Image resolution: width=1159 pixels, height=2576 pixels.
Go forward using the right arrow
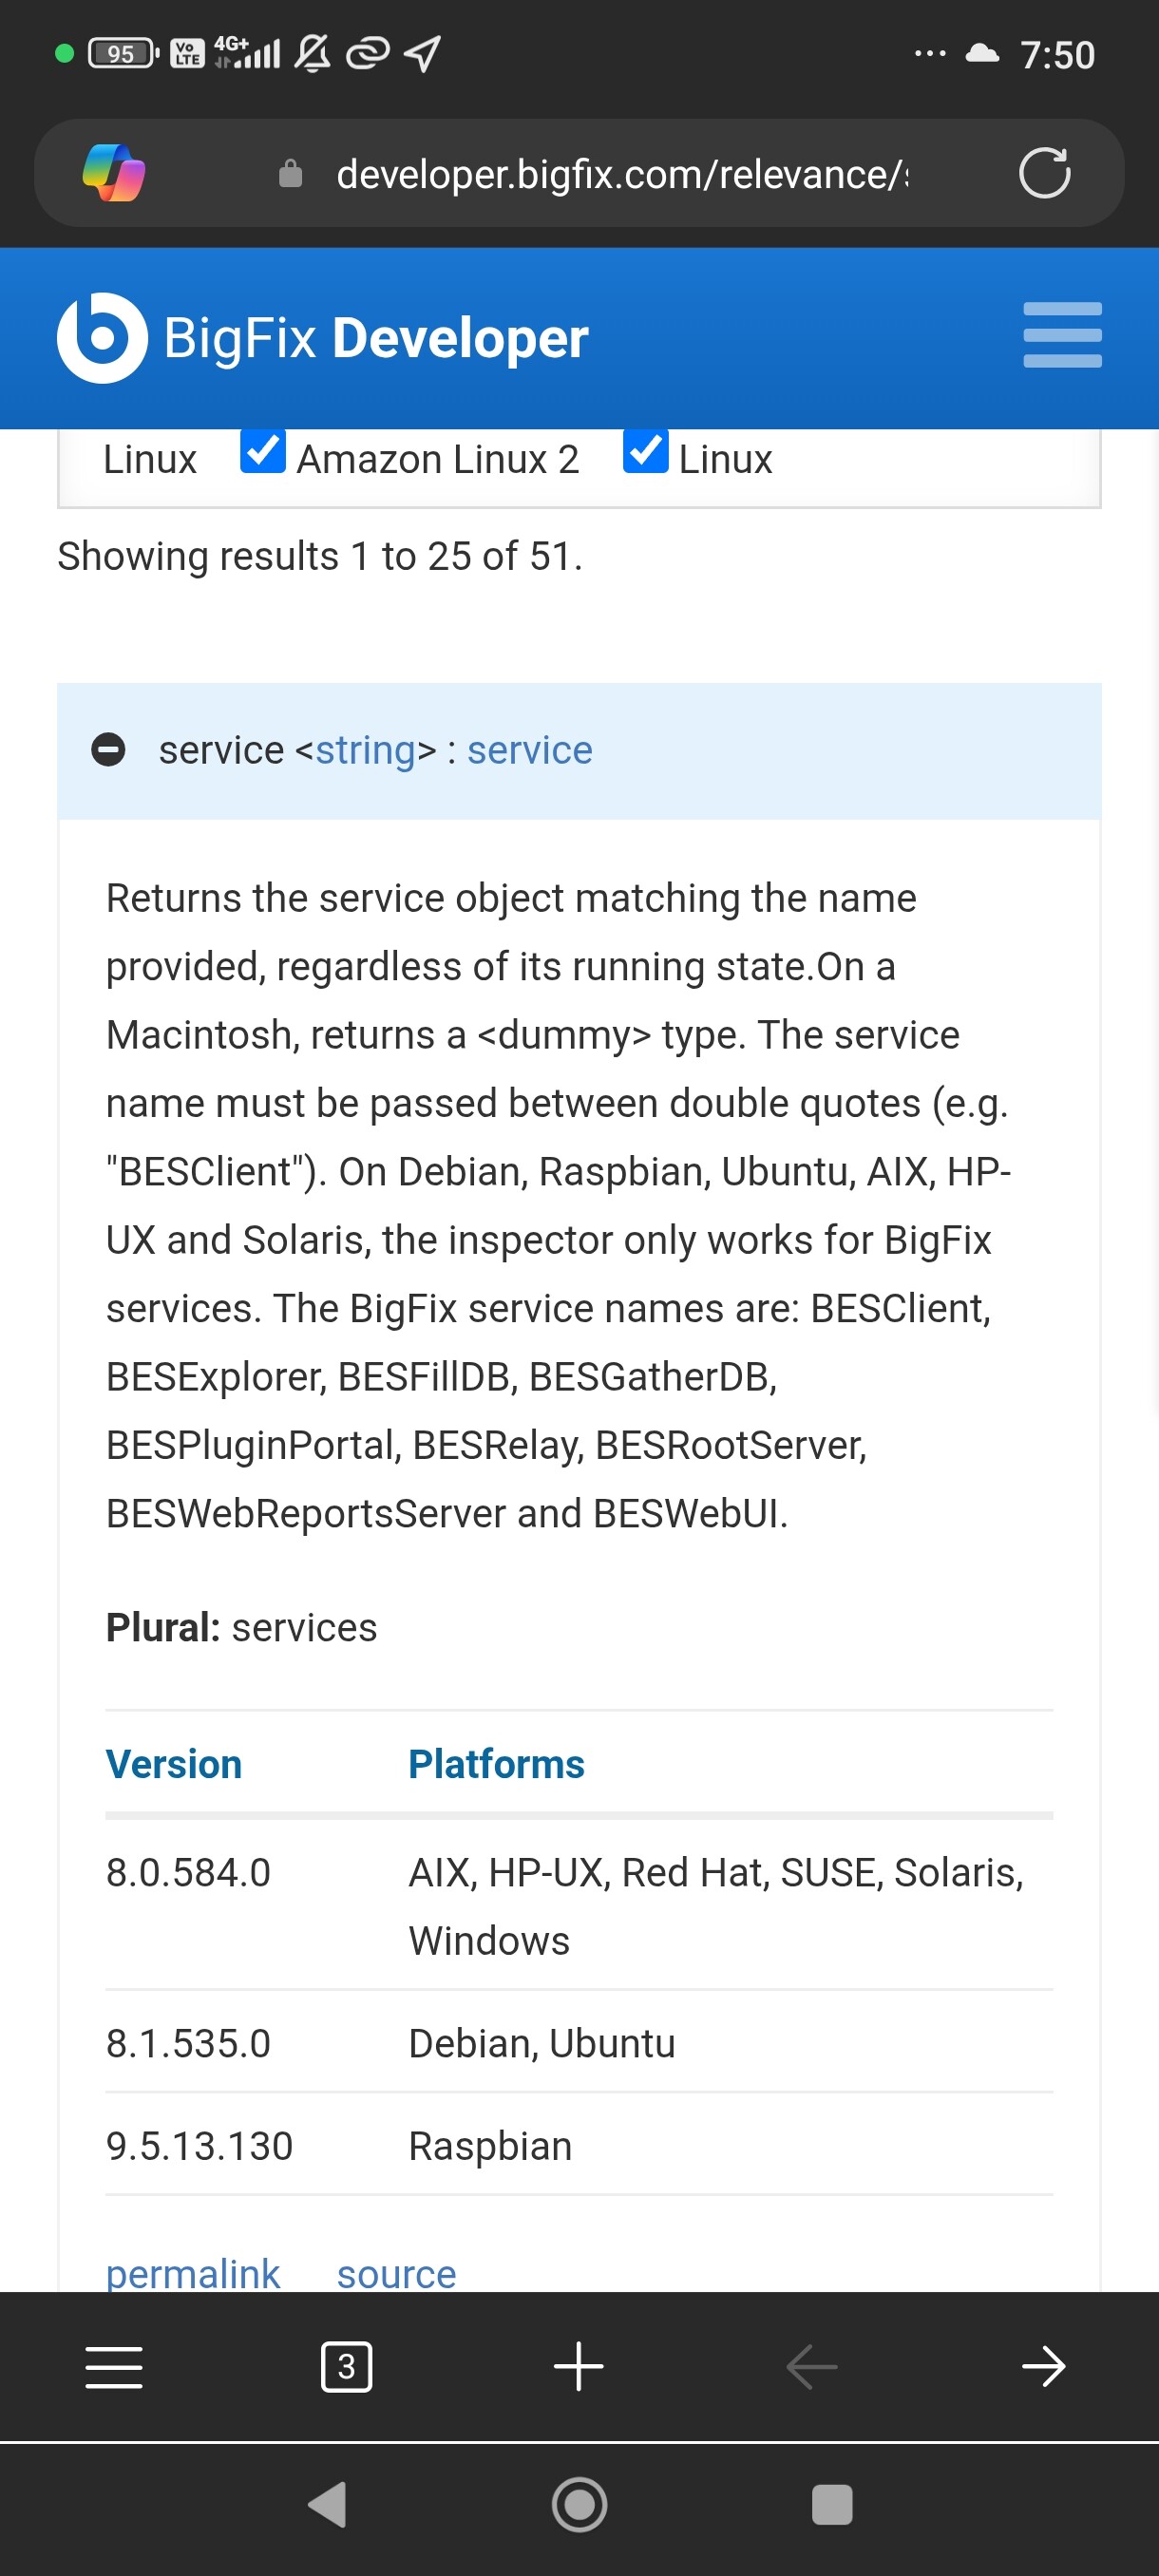(1043, 2366)
